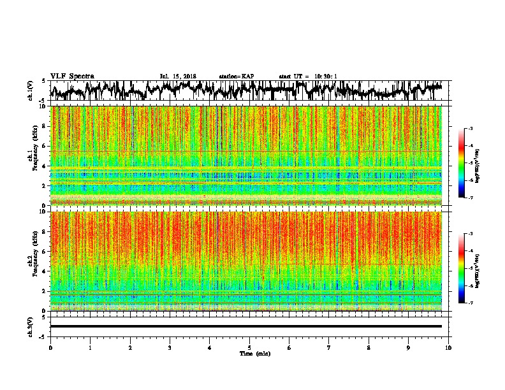Click the ch.2 spectrogram panel

[246, 261]
